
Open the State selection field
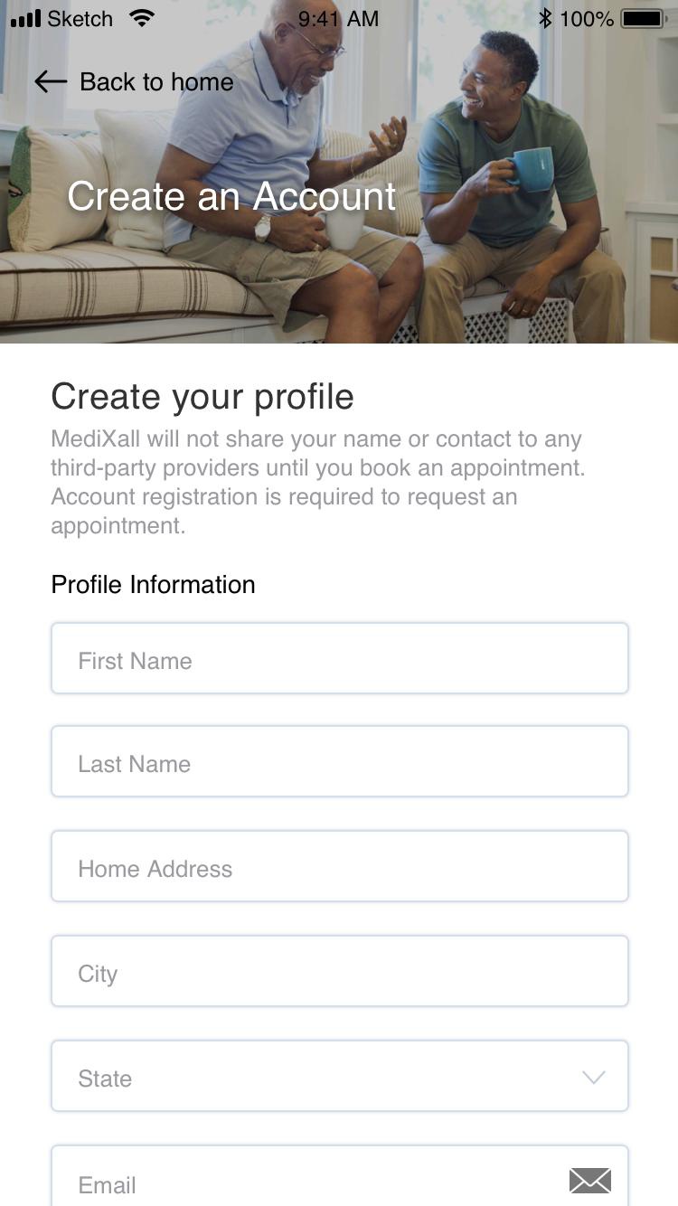340,1076
